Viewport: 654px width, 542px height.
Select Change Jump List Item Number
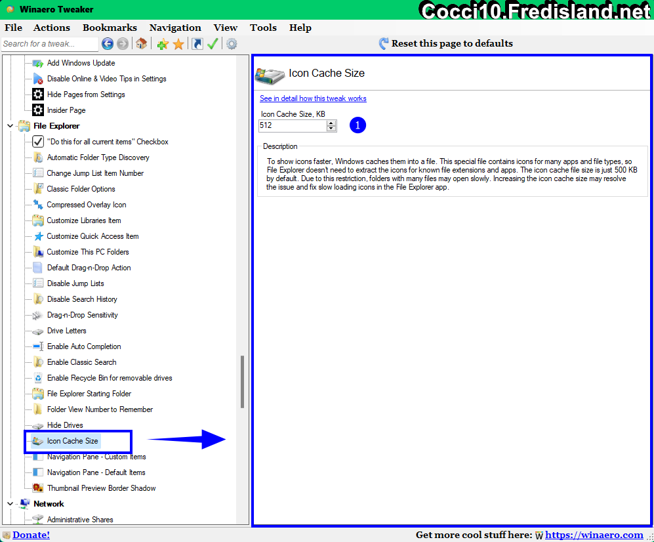click(x=95, y=173)
